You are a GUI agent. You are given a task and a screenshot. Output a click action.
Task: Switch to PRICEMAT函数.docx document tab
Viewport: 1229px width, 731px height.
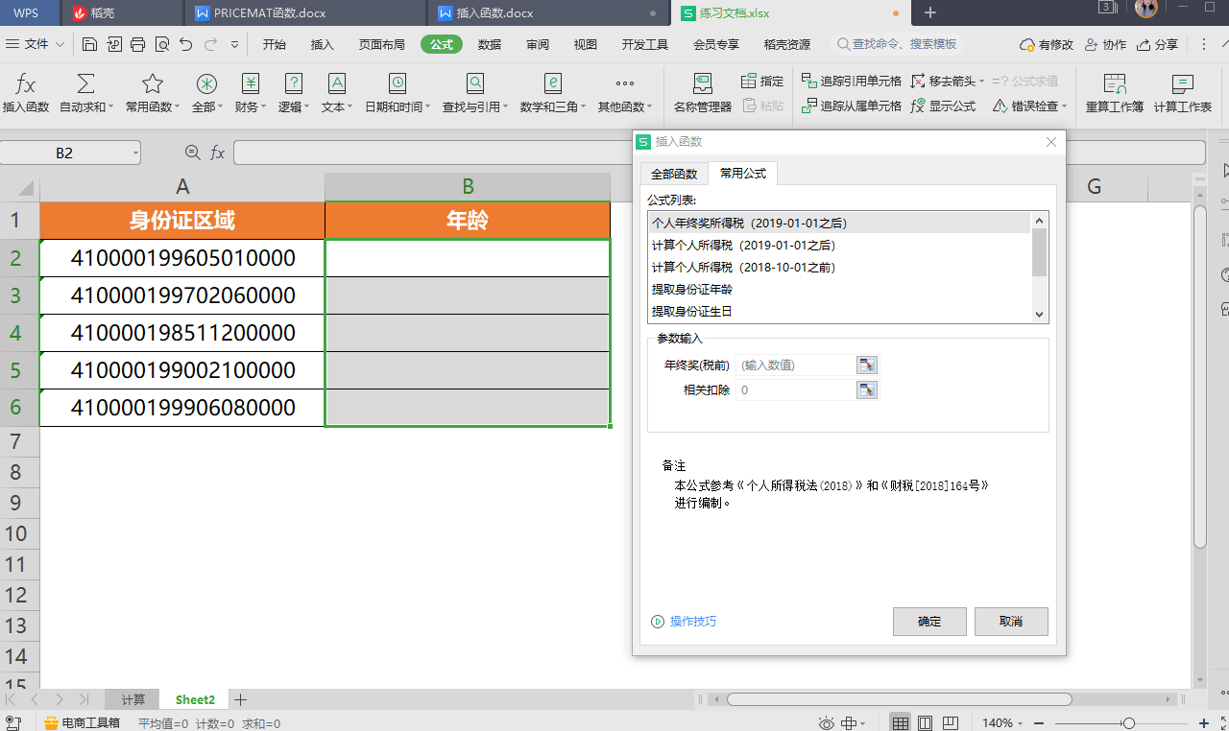(x=305, y=12)
